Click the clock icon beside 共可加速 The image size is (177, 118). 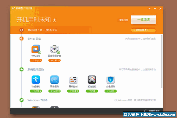pos(22,30)
